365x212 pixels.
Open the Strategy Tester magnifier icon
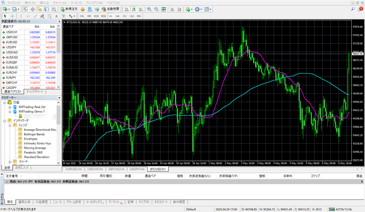(x=54, y=9)
